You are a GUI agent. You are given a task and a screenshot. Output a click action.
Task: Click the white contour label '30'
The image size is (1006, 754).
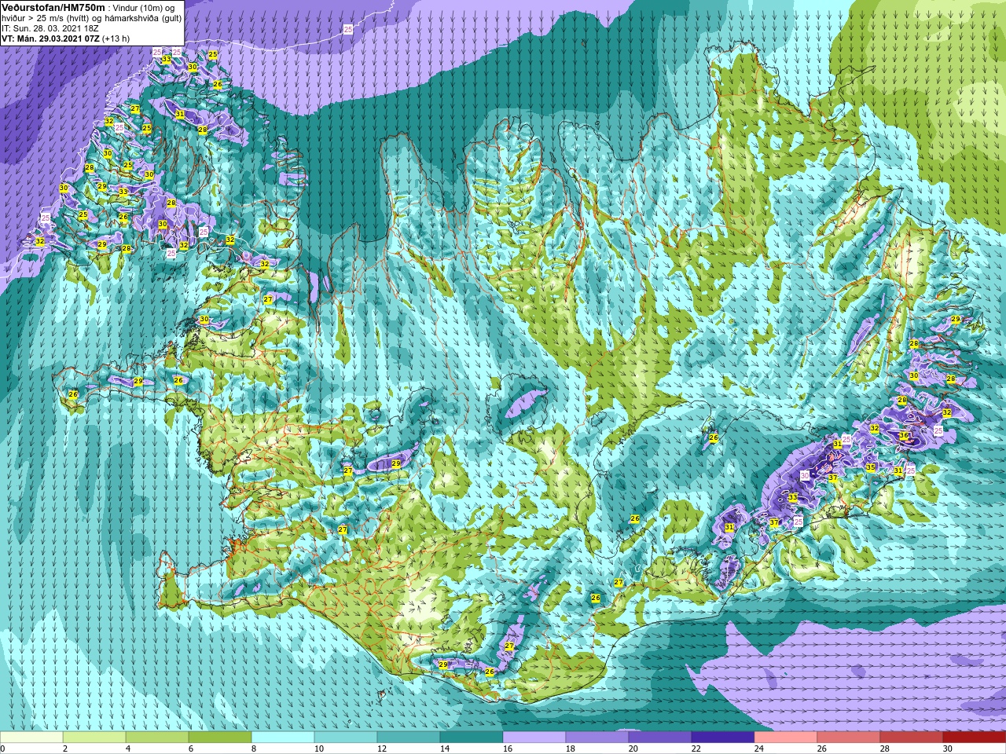(x=805, y=475)
